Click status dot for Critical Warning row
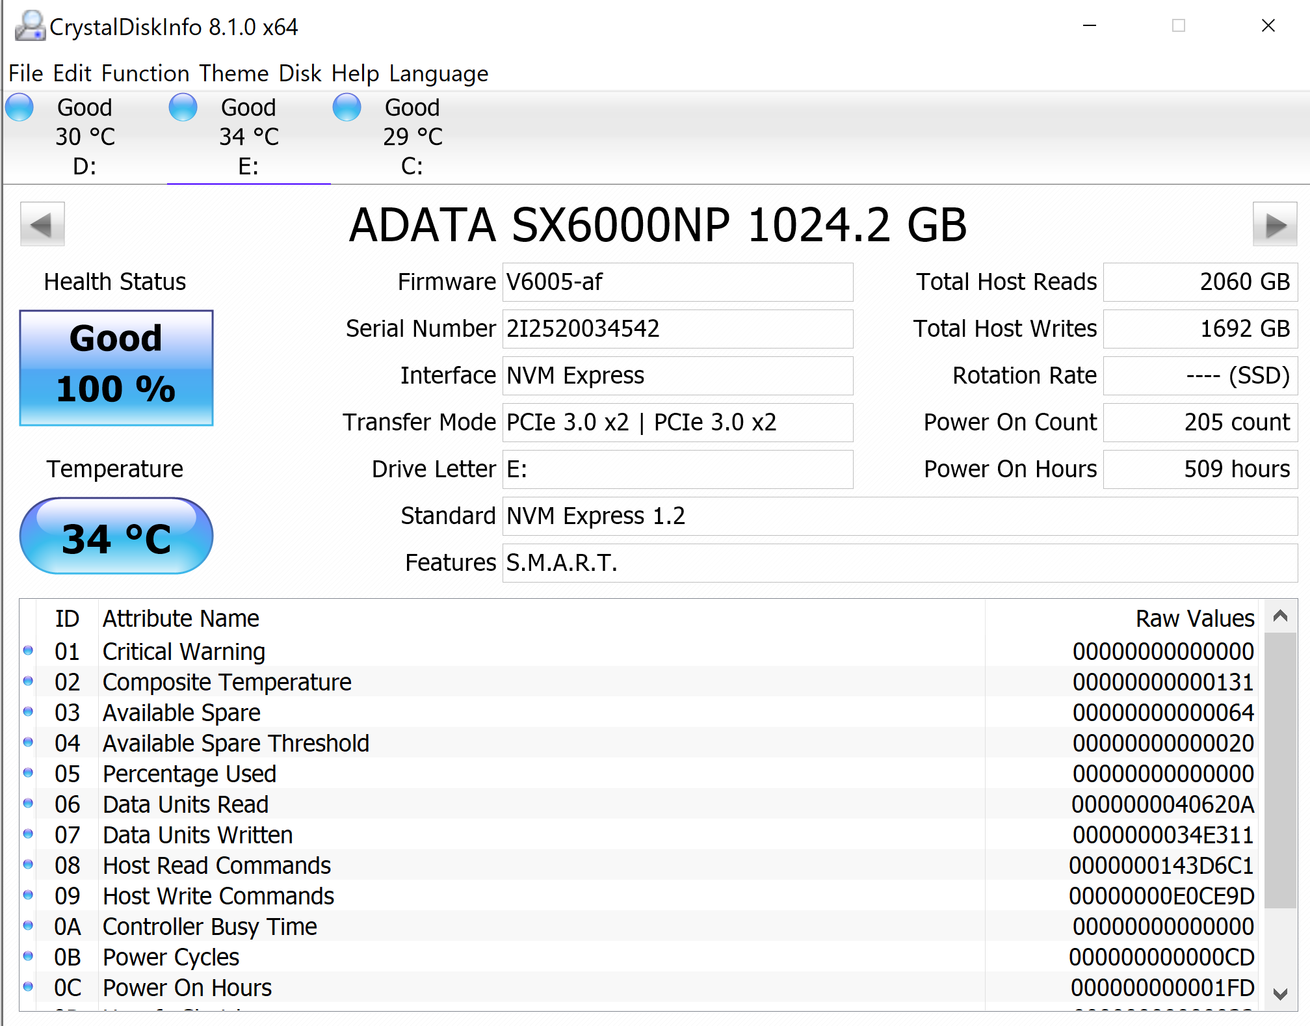Screen dimensions: 1310x1026 point(28,650)
